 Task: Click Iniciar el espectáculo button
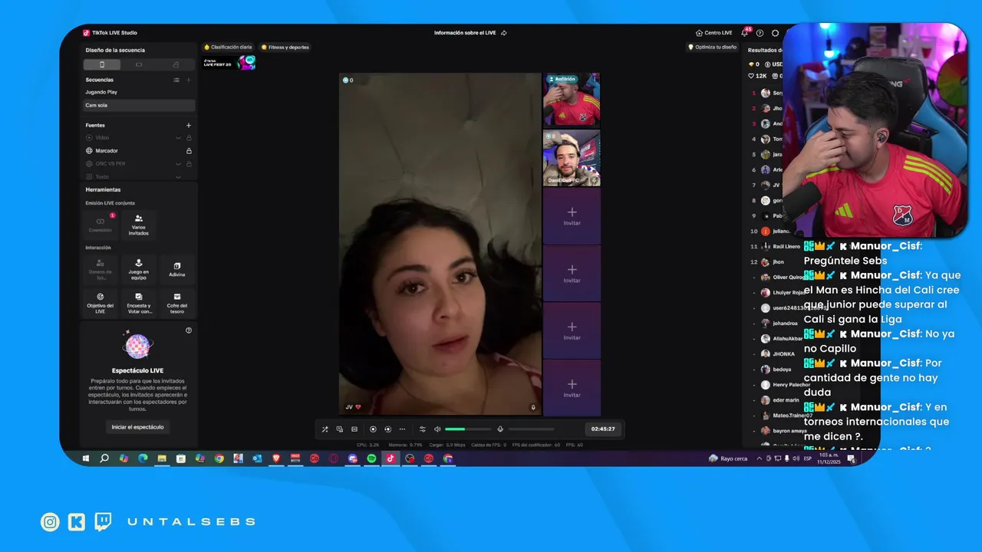click(x=137, y=427)
